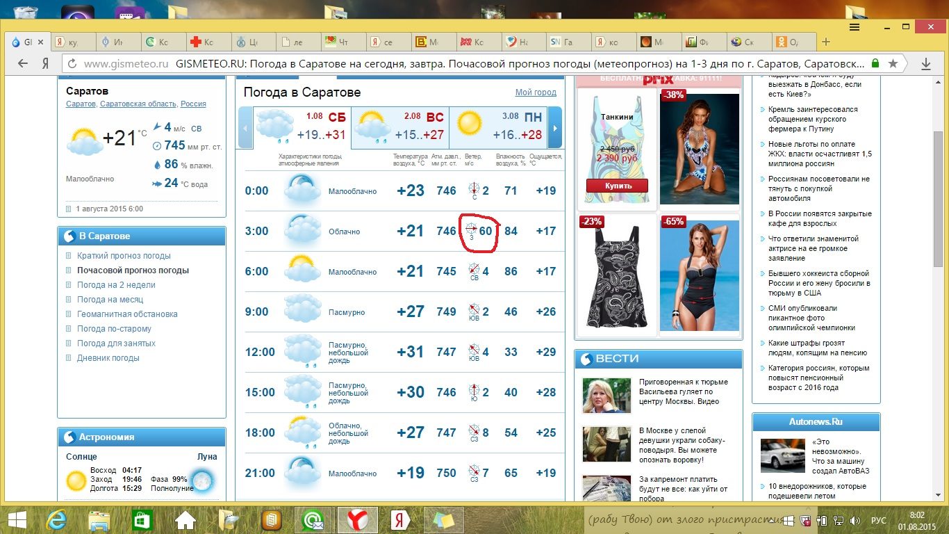949x534 pixels.
Task: Click the 'В Саратове' panel header icon
Action: coord(69,236)
